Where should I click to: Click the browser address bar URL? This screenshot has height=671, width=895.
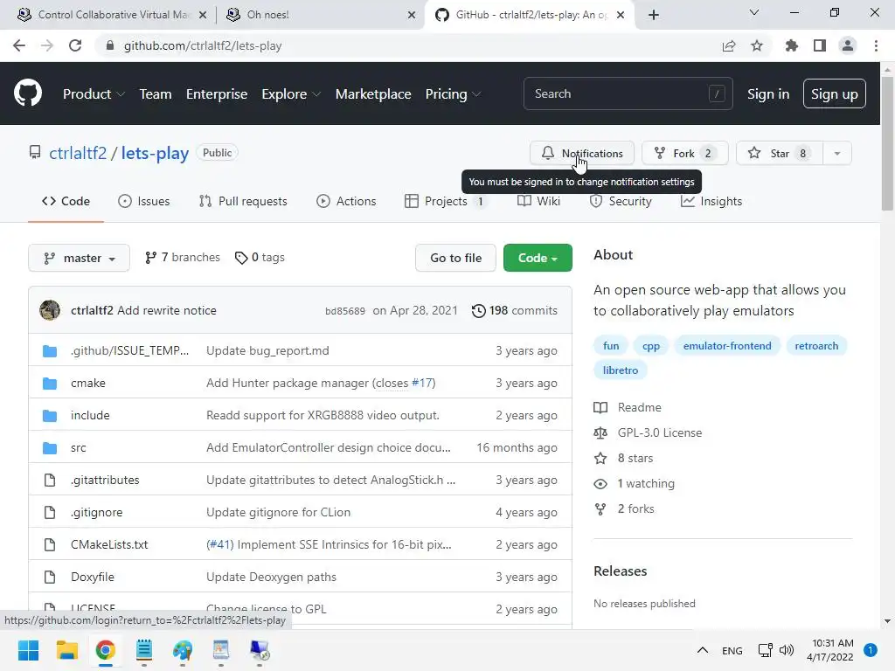tap(203, 45)
